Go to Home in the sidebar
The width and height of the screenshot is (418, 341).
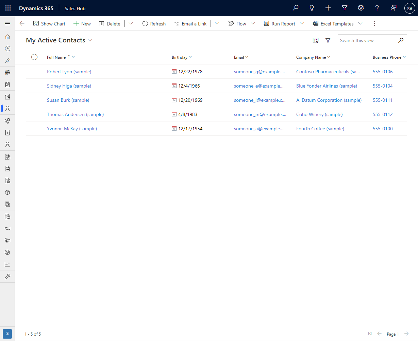[7, 37]
